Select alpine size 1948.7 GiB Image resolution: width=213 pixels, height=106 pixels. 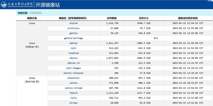pos(144,23)
